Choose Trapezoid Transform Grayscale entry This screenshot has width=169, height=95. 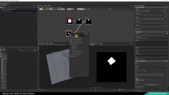(x=77, y=37)
